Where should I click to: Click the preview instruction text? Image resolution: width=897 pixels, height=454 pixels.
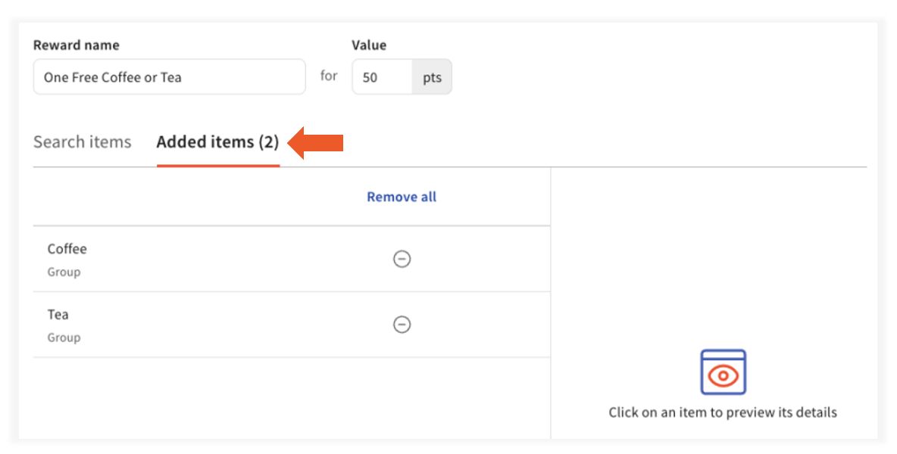[x=722, y=412]
